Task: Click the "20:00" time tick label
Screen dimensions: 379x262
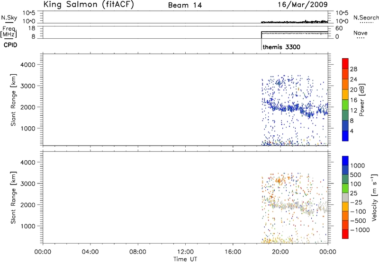Action: pyautogui.click(x=280, y=252)
